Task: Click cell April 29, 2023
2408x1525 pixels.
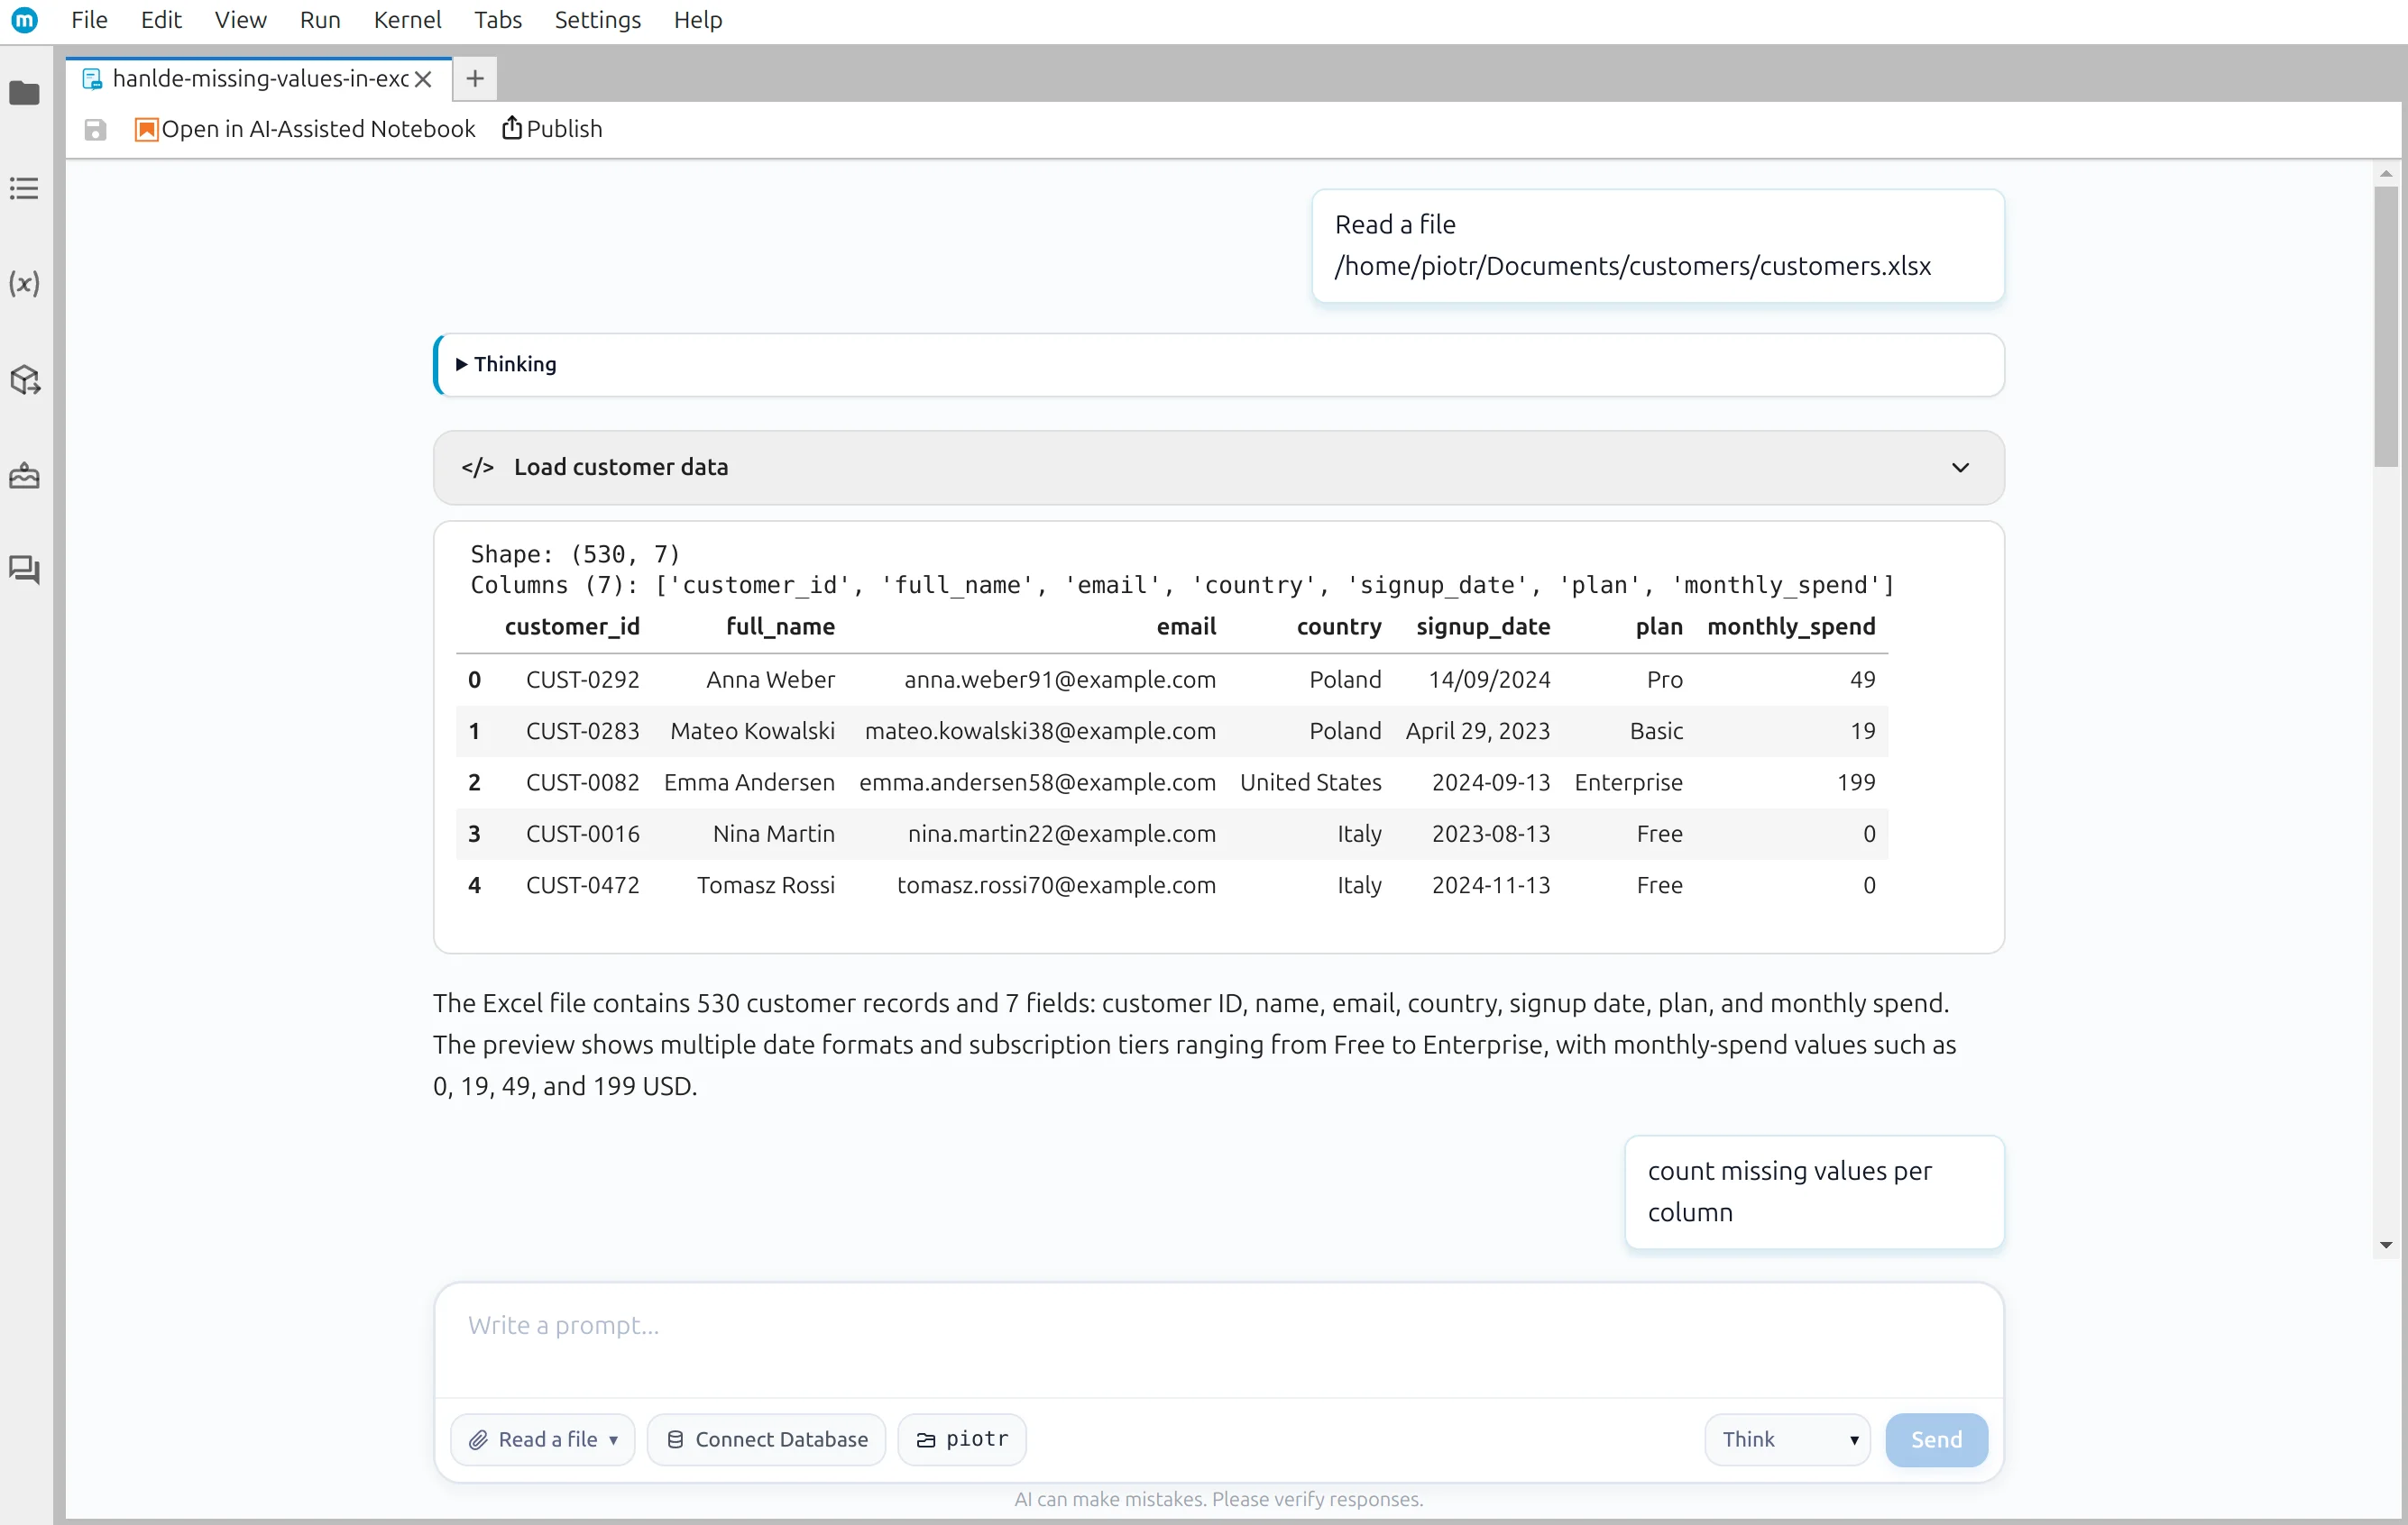Action: click(1478, 731)
